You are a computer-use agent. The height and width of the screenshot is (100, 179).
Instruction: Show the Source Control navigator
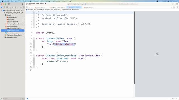coord(4,7)
